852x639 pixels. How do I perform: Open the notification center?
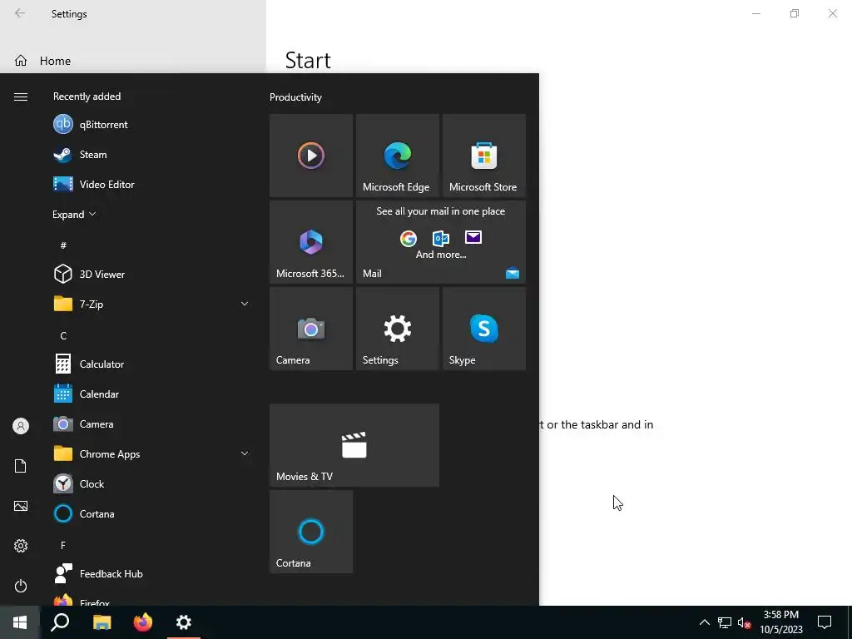click(x=825, y=622)
